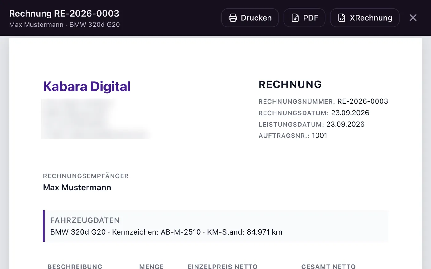431x269 pixels.
Task: Select the Kabara Digital company name
Action: [x=87, y=87]
